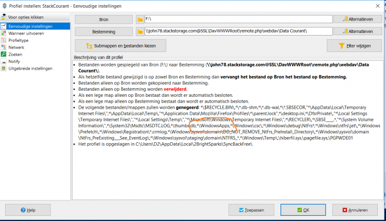
Task: Click Submappen en bestanden kiezen
Action: (x=120, y=46)
